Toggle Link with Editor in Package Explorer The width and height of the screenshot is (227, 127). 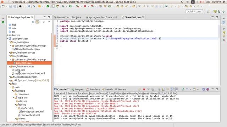38,22
